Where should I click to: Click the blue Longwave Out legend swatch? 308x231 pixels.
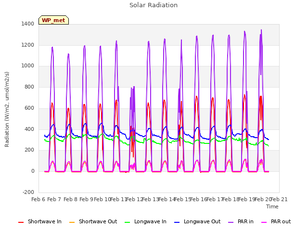[177, 222]
